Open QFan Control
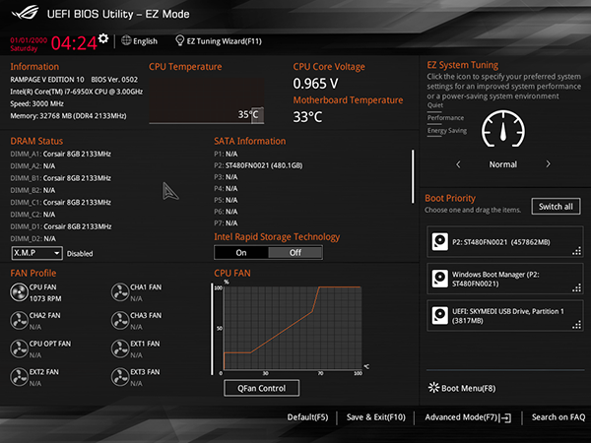The width and height of the screenshot is (591, 443). pyautogui.click(x=262, y=388)
